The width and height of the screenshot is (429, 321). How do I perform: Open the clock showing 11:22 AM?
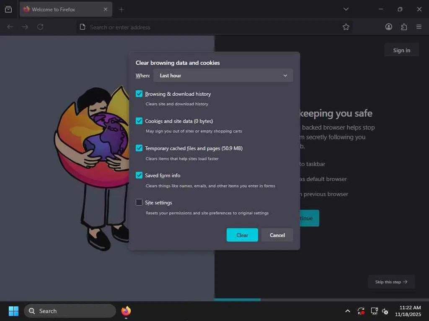coord(408,311)
